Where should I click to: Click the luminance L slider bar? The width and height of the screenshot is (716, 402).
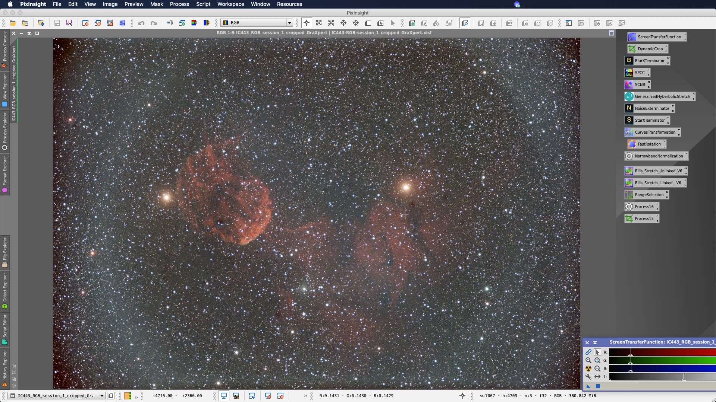point(662,377)
